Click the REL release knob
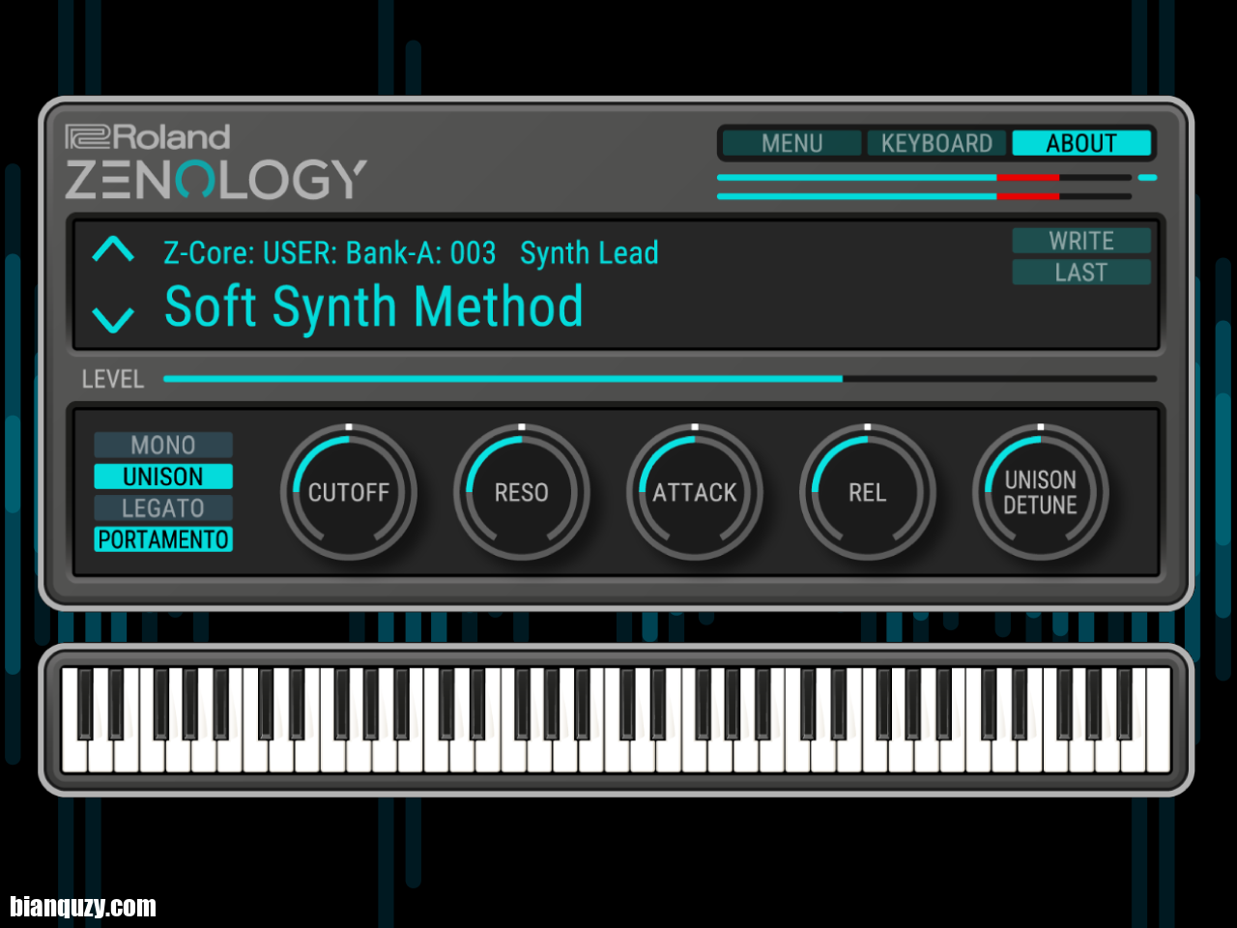Image resolution: width=1237 pixels, height=928 pixels. click(x=868, y=492)
